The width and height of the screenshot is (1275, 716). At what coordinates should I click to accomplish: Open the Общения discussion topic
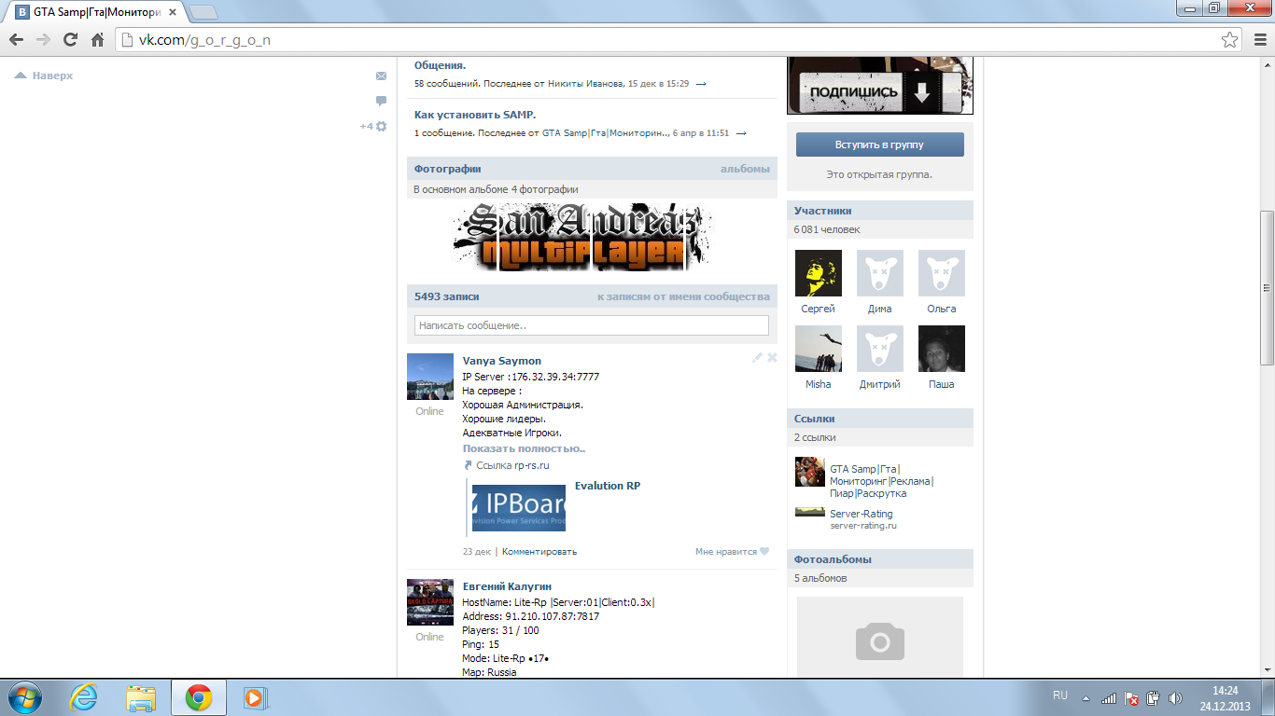point(441,65)
